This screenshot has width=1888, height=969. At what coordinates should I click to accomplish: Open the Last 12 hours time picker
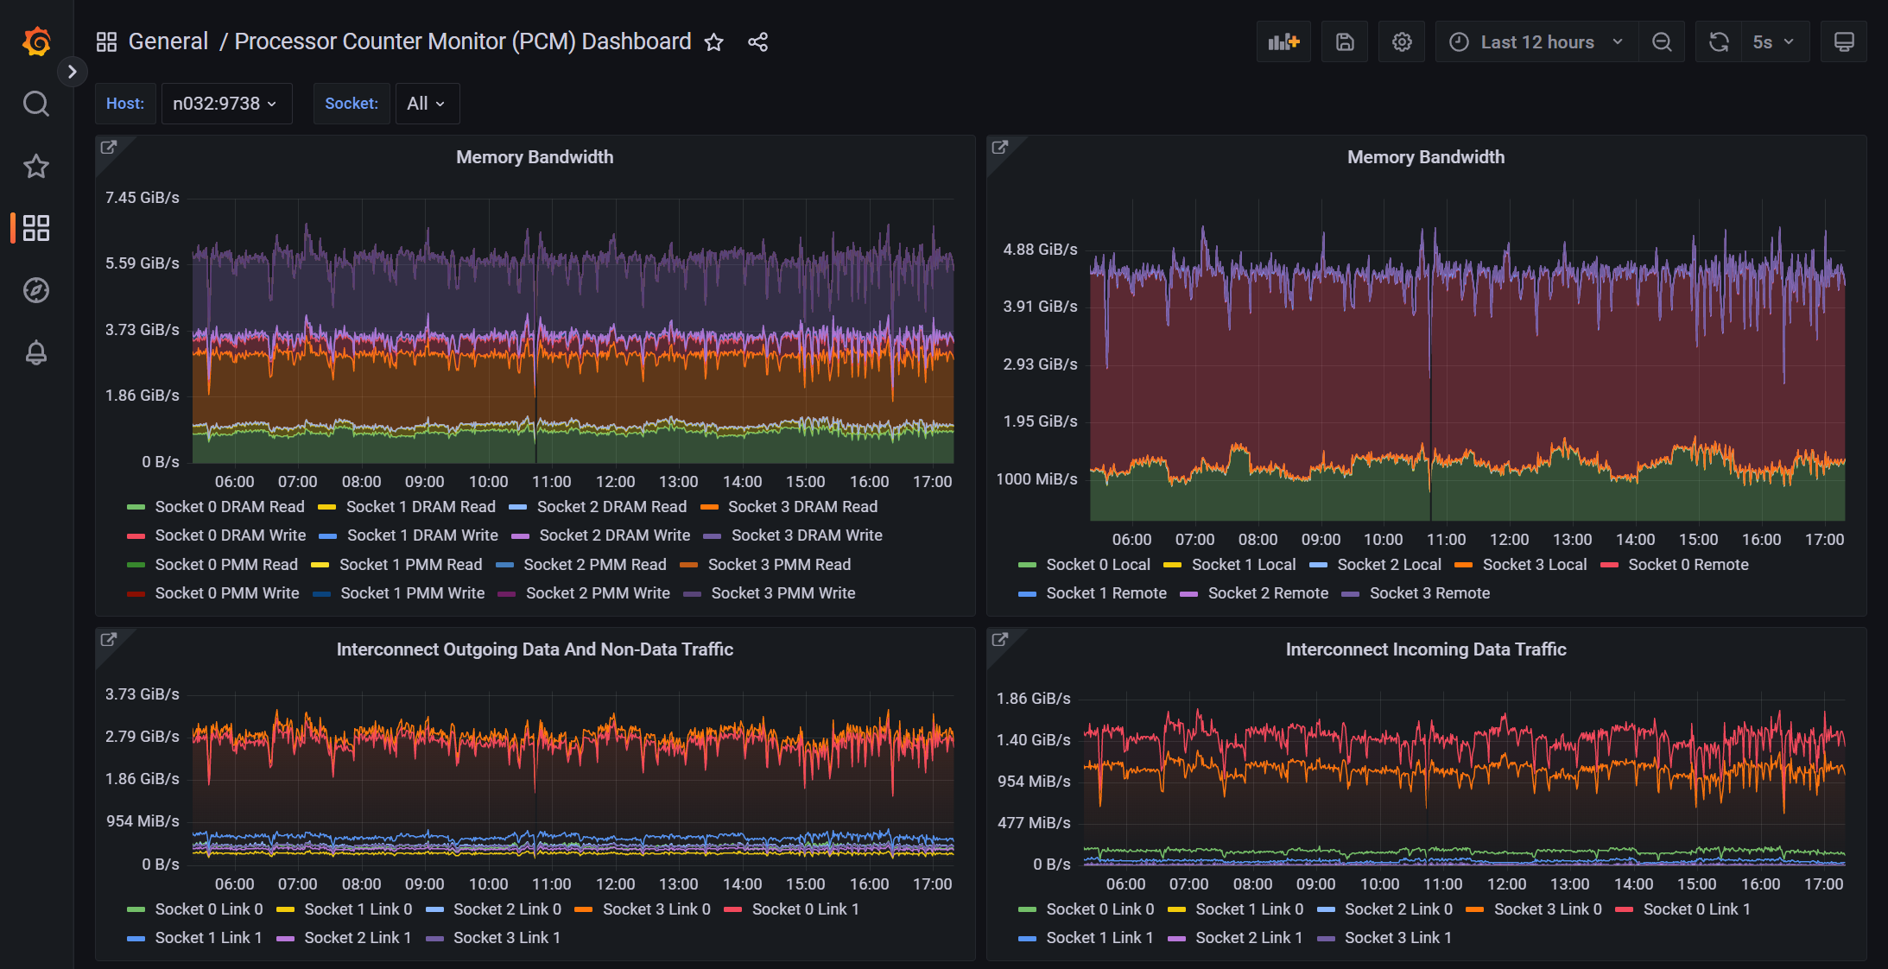tap(1536, 42)
